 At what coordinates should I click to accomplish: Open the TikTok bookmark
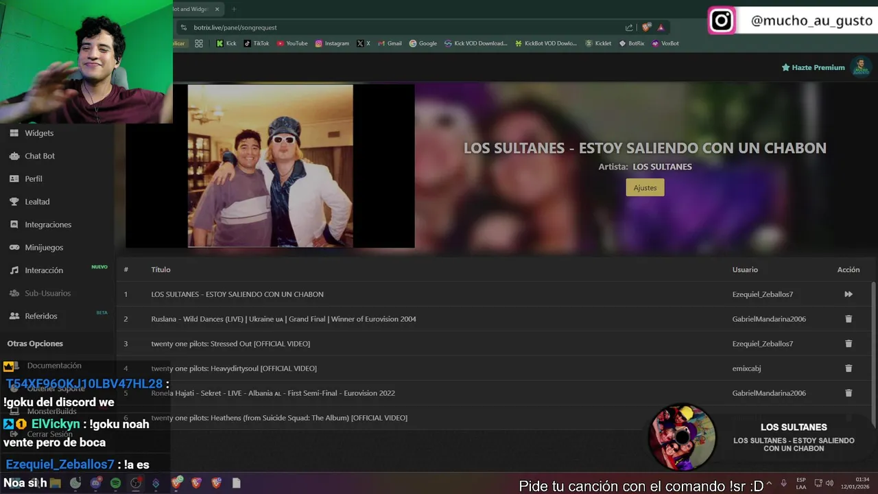256,43
